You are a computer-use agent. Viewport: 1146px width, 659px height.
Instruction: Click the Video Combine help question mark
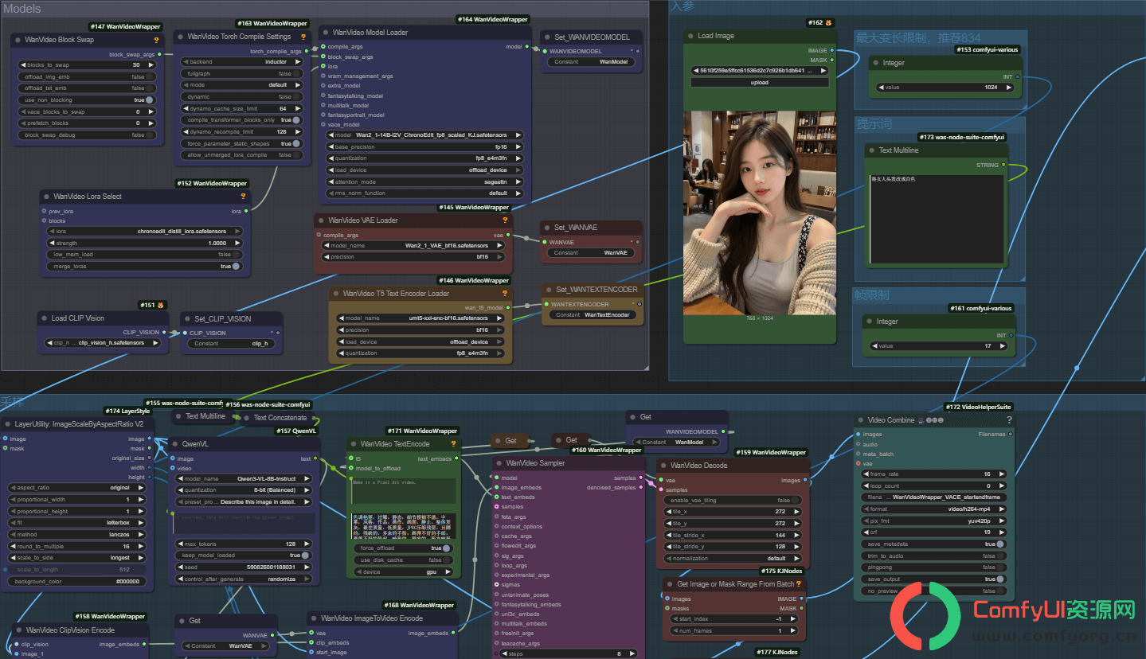(x=1009, y=419)
